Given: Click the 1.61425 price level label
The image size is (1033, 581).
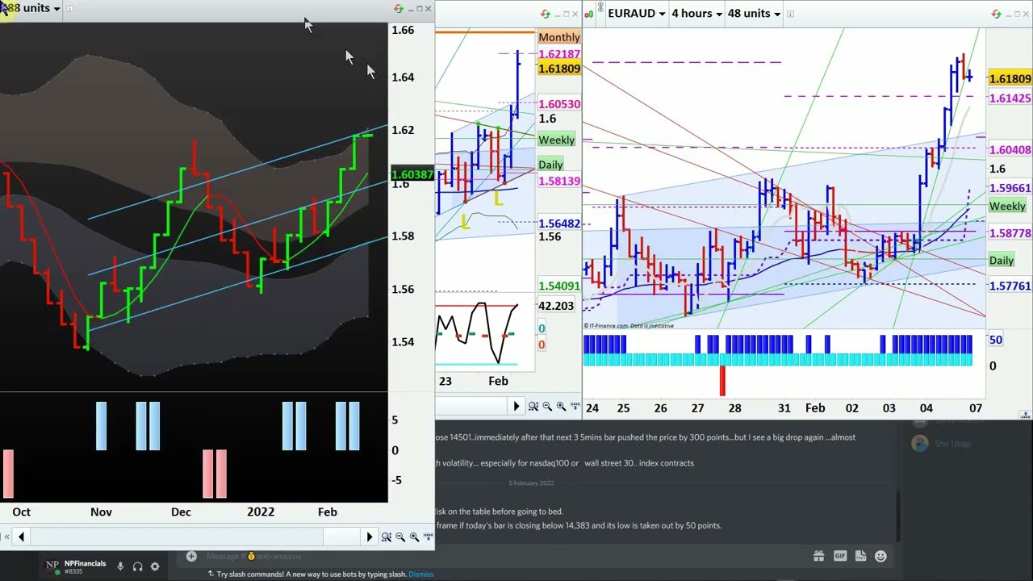Looking at the screenshot, I should coord(1010,98).
